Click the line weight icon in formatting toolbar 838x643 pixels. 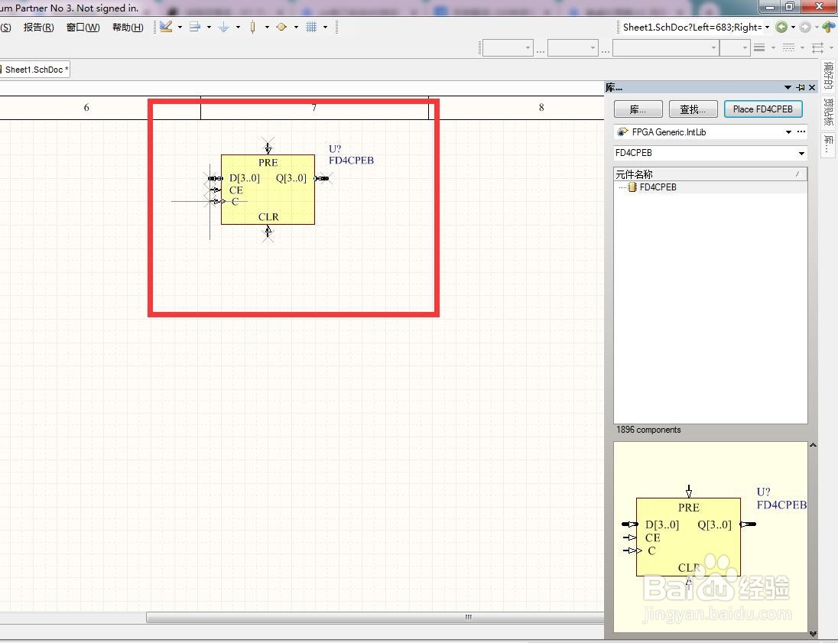(x=759, y=47)
